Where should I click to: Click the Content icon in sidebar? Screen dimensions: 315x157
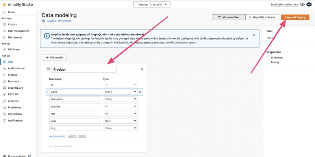pyautogui.click(x=4, y=24)
